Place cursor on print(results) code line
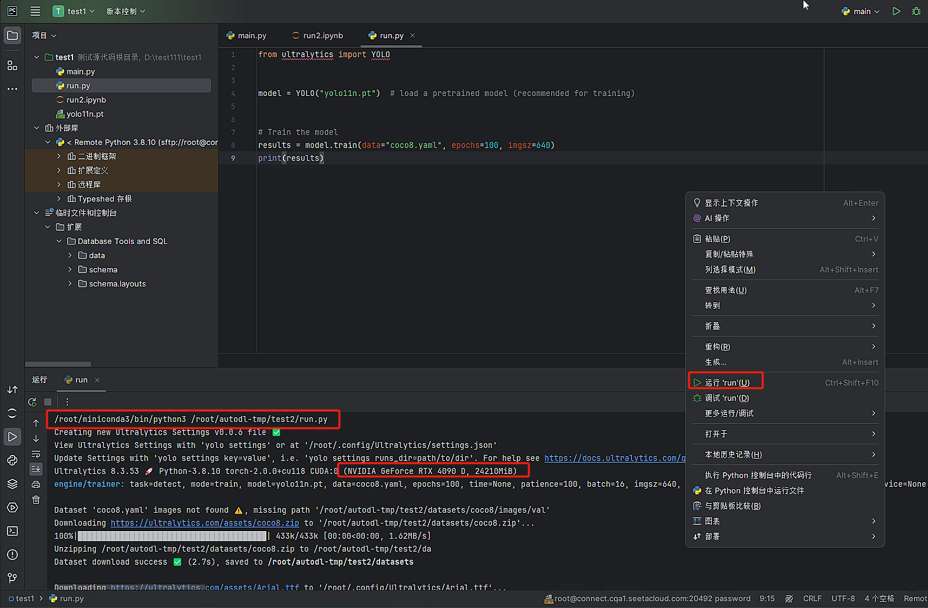 click(x=291, y=158)
